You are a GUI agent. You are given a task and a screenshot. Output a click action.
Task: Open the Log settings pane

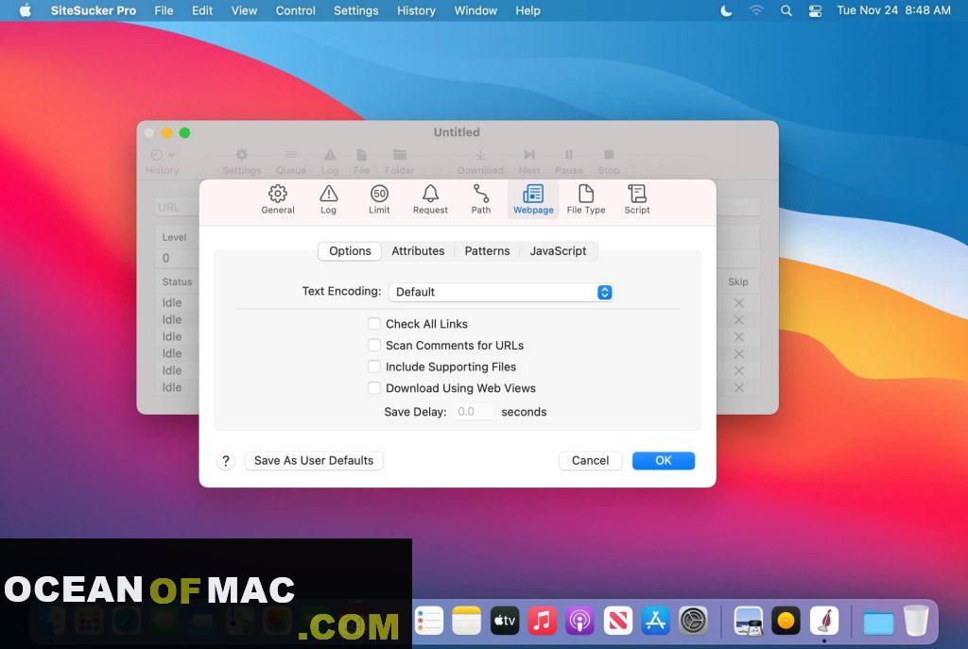click(328, 199)
